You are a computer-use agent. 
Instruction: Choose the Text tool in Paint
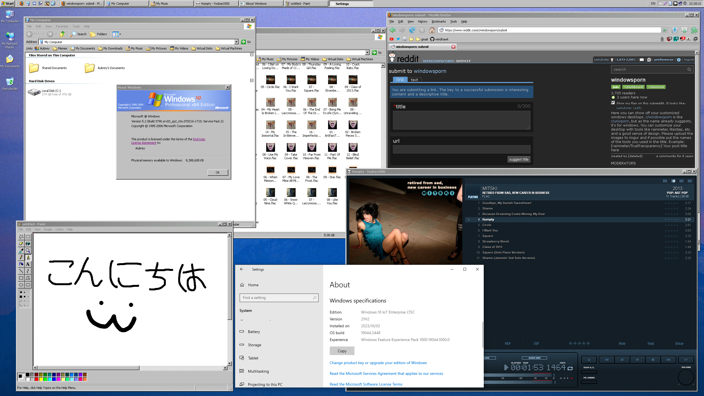[x=28, y=264]
